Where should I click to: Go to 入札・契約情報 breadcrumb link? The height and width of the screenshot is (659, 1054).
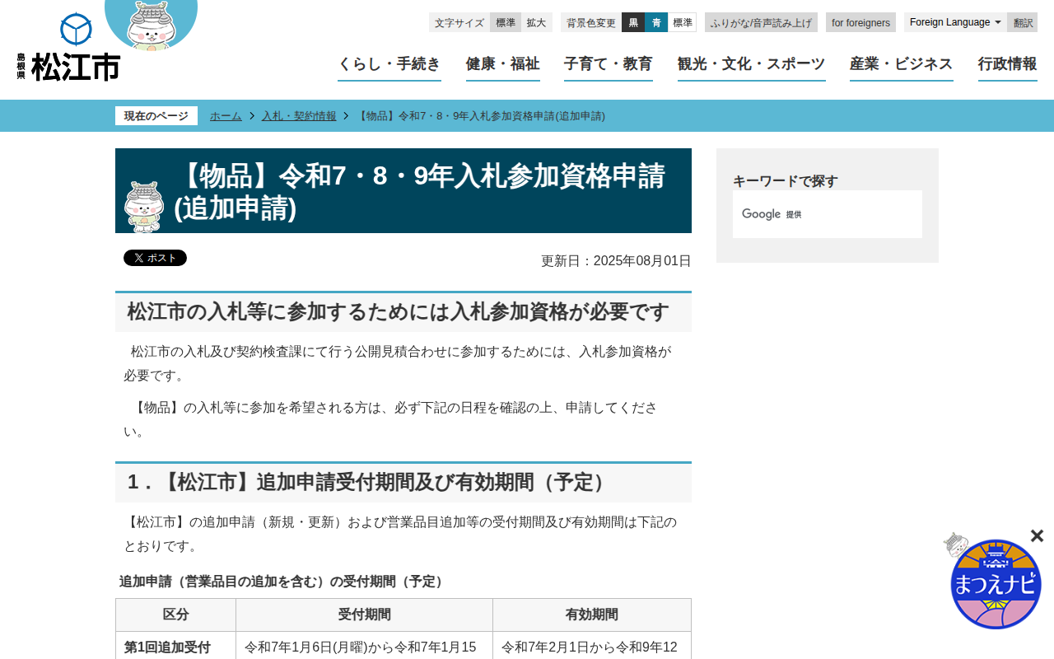(x=299, y=116)
